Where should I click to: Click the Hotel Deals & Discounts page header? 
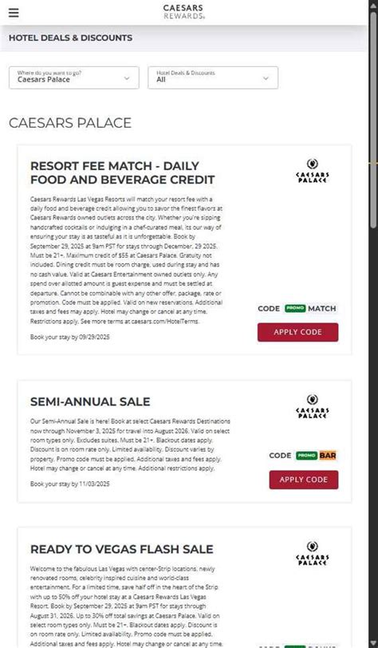[71, 38]
